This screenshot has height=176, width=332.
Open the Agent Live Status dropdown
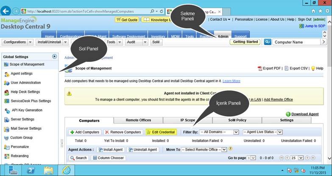coord(262,132)
